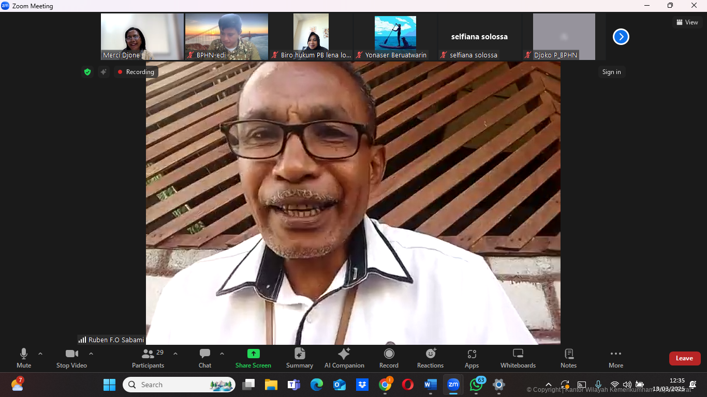Open the View layout menu
This screenshot has width=707, height=397.
click(687, 22)
